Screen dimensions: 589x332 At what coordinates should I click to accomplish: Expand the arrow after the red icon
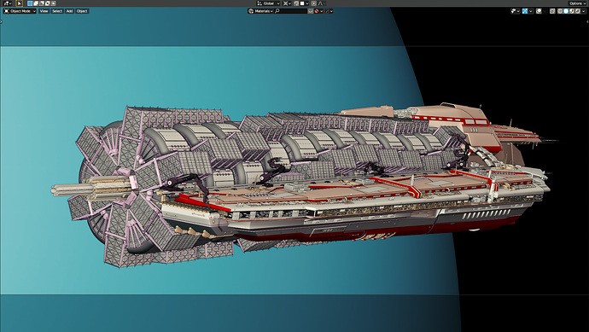322,11
